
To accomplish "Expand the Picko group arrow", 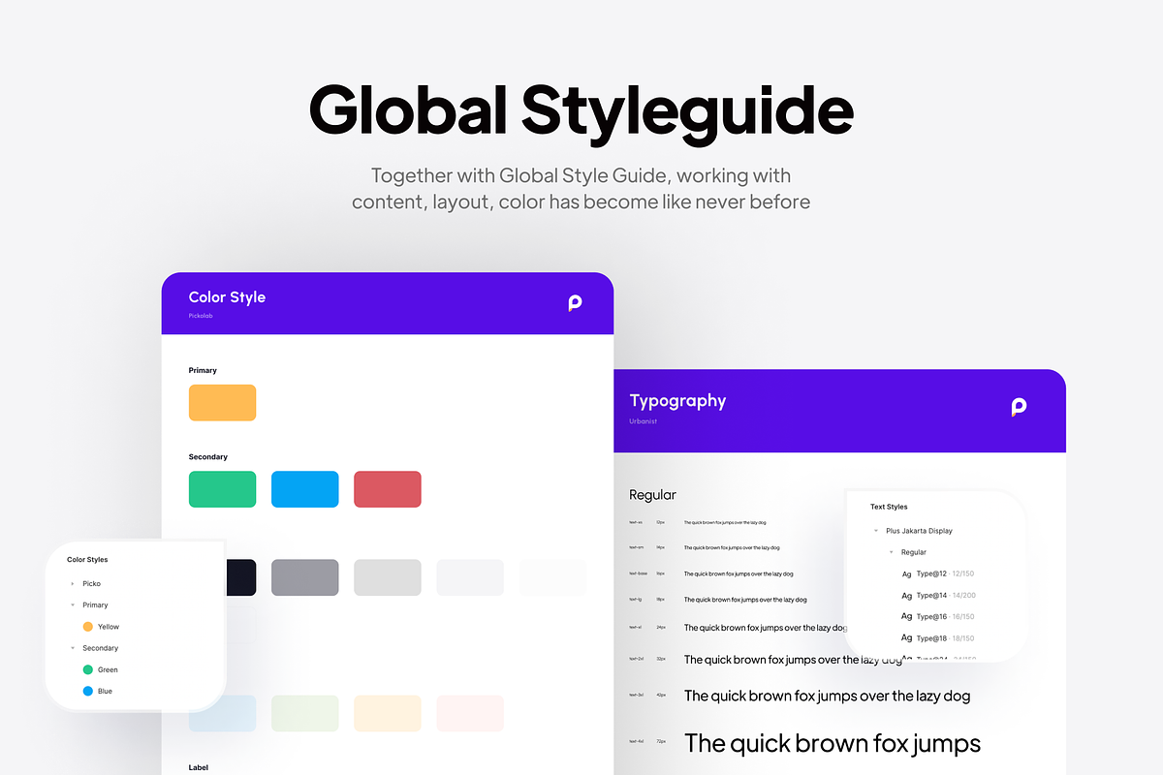I will coord(72,584).
